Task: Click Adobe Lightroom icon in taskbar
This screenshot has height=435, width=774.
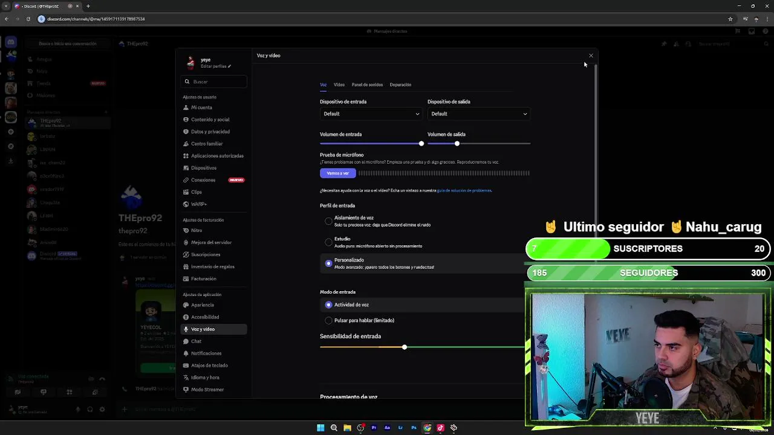Action: [x=400, y=428]
